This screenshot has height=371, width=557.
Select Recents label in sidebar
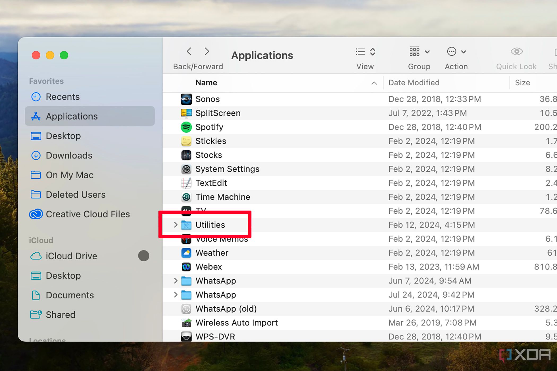coord(63,97)
